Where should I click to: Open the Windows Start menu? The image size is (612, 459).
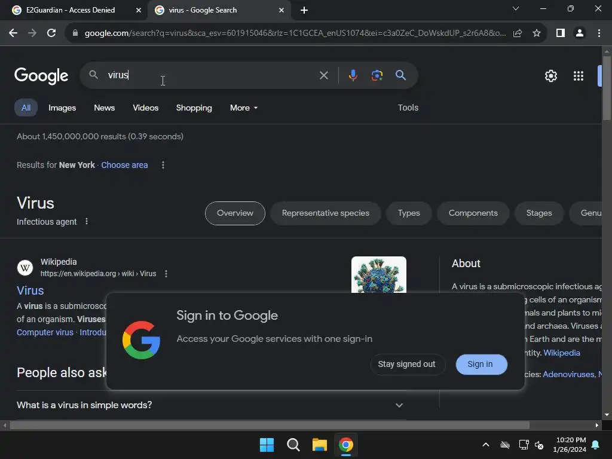267,445
